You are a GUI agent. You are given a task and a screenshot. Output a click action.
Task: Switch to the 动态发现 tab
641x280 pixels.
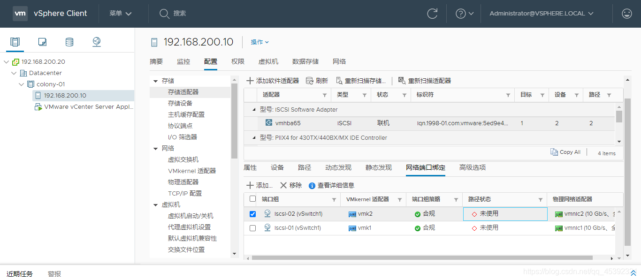click(x=338, y=167)
